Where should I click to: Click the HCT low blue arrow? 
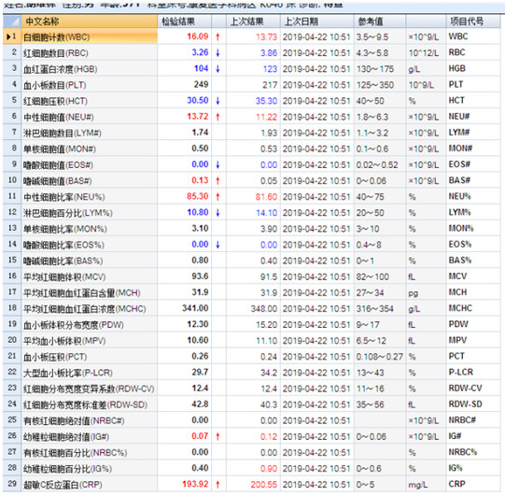coord(218,101)
